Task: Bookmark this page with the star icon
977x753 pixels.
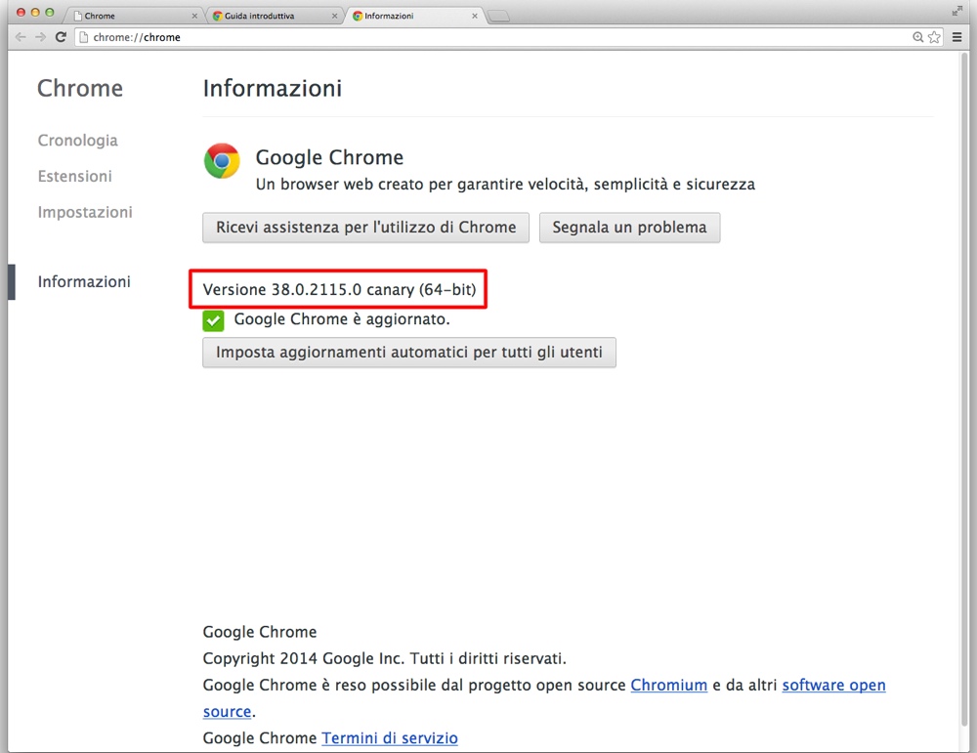Action: coord(934,37)
